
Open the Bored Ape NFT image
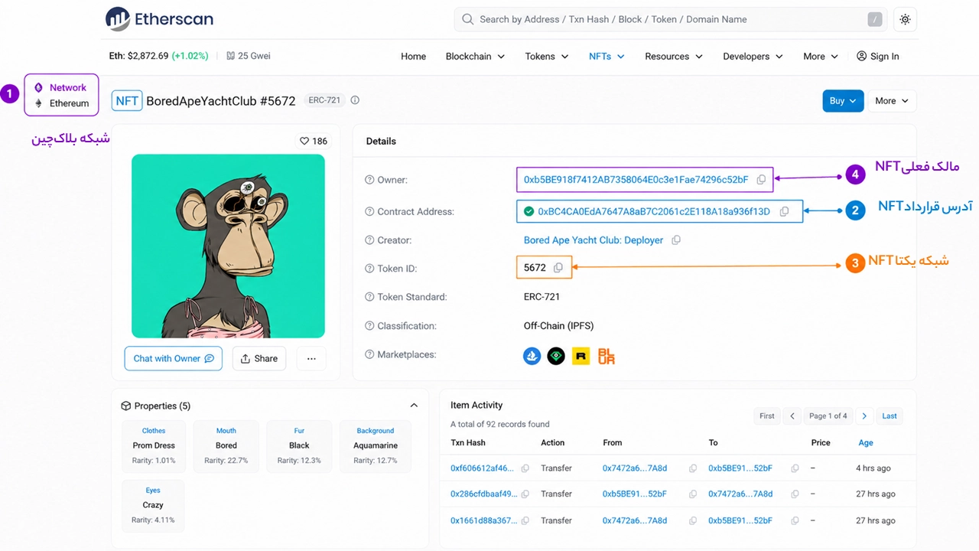(x=228, y=246)
